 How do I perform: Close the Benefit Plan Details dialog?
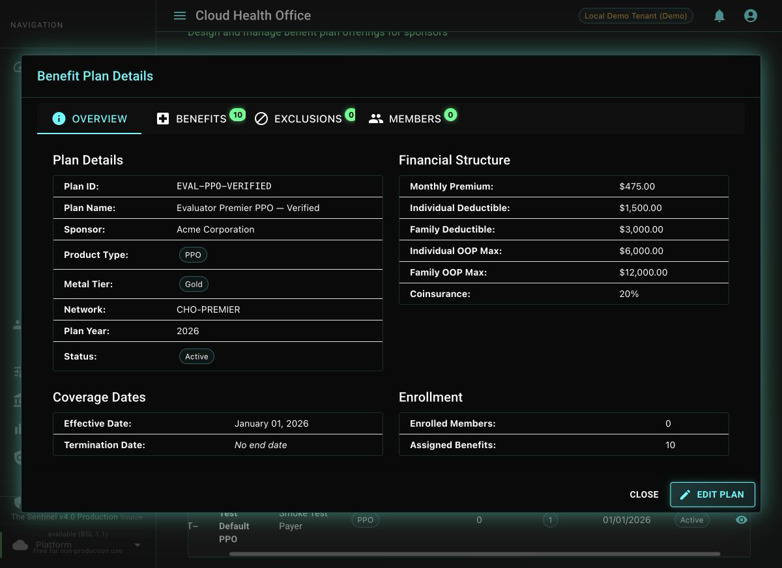point(644,494)
